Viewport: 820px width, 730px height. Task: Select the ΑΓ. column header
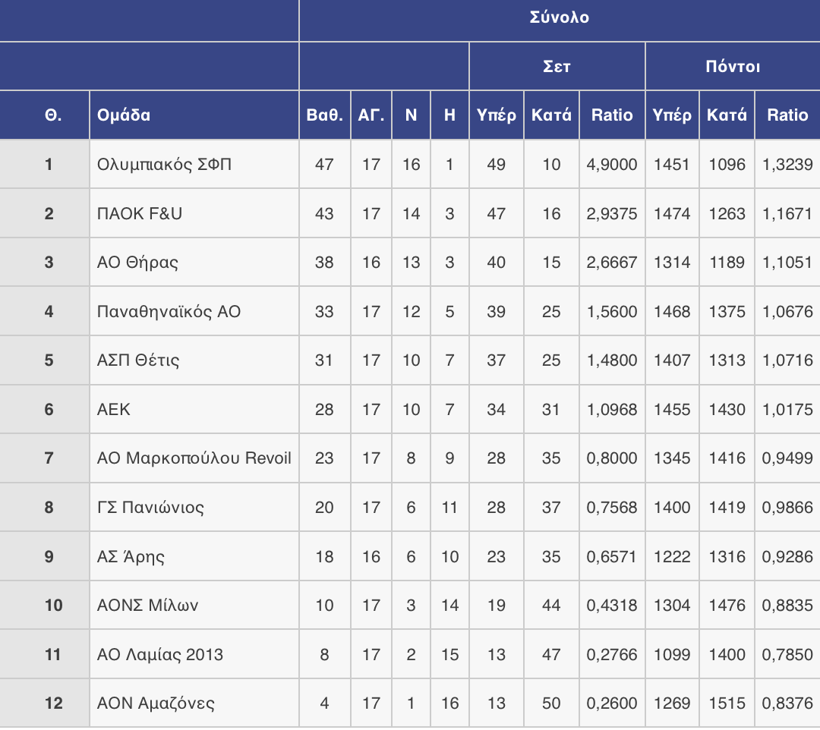click(371, 115)
